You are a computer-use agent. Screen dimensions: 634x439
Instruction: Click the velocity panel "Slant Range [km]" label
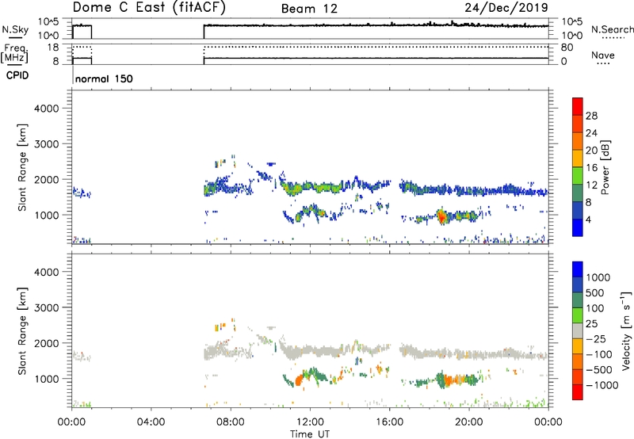click(22, 331)
